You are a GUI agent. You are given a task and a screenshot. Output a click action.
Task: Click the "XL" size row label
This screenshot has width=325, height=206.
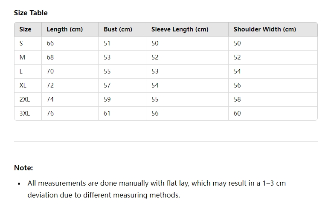click(x=23, y=85)
